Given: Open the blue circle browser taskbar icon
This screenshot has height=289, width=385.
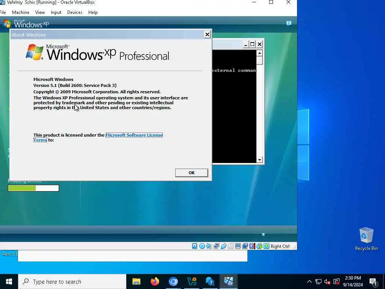Looking at the screenshot, I should point(173,281).
